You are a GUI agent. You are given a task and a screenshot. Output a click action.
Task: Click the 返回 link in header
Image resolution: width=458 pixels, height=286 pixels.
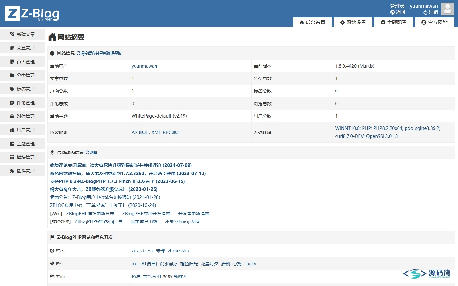[x=398, y=12]
